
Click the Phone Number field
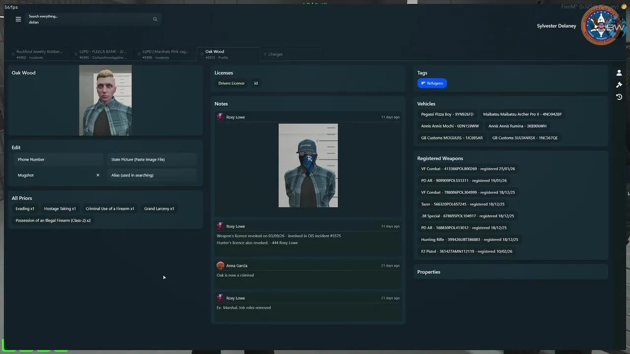point(58,159)
